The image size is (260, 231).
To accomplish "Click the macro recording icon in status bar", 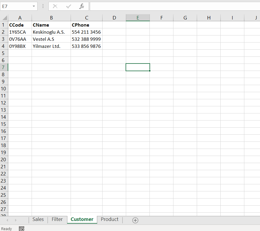I will pyautogui.click(x=21, y=229).
